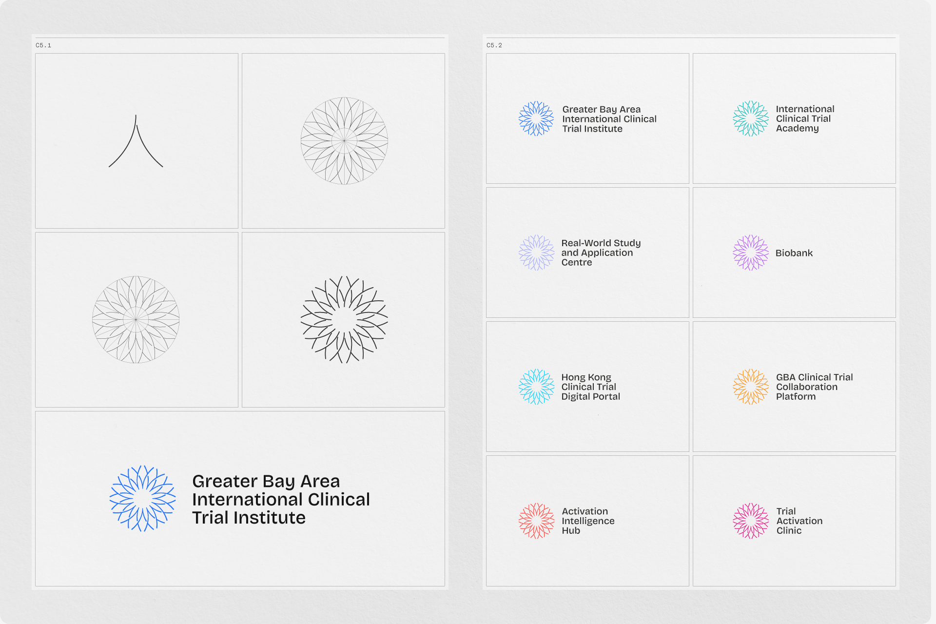Click the cyan flower beside Hong Kong portal
This screenshot has height=624, width=936.
[536, 387]
